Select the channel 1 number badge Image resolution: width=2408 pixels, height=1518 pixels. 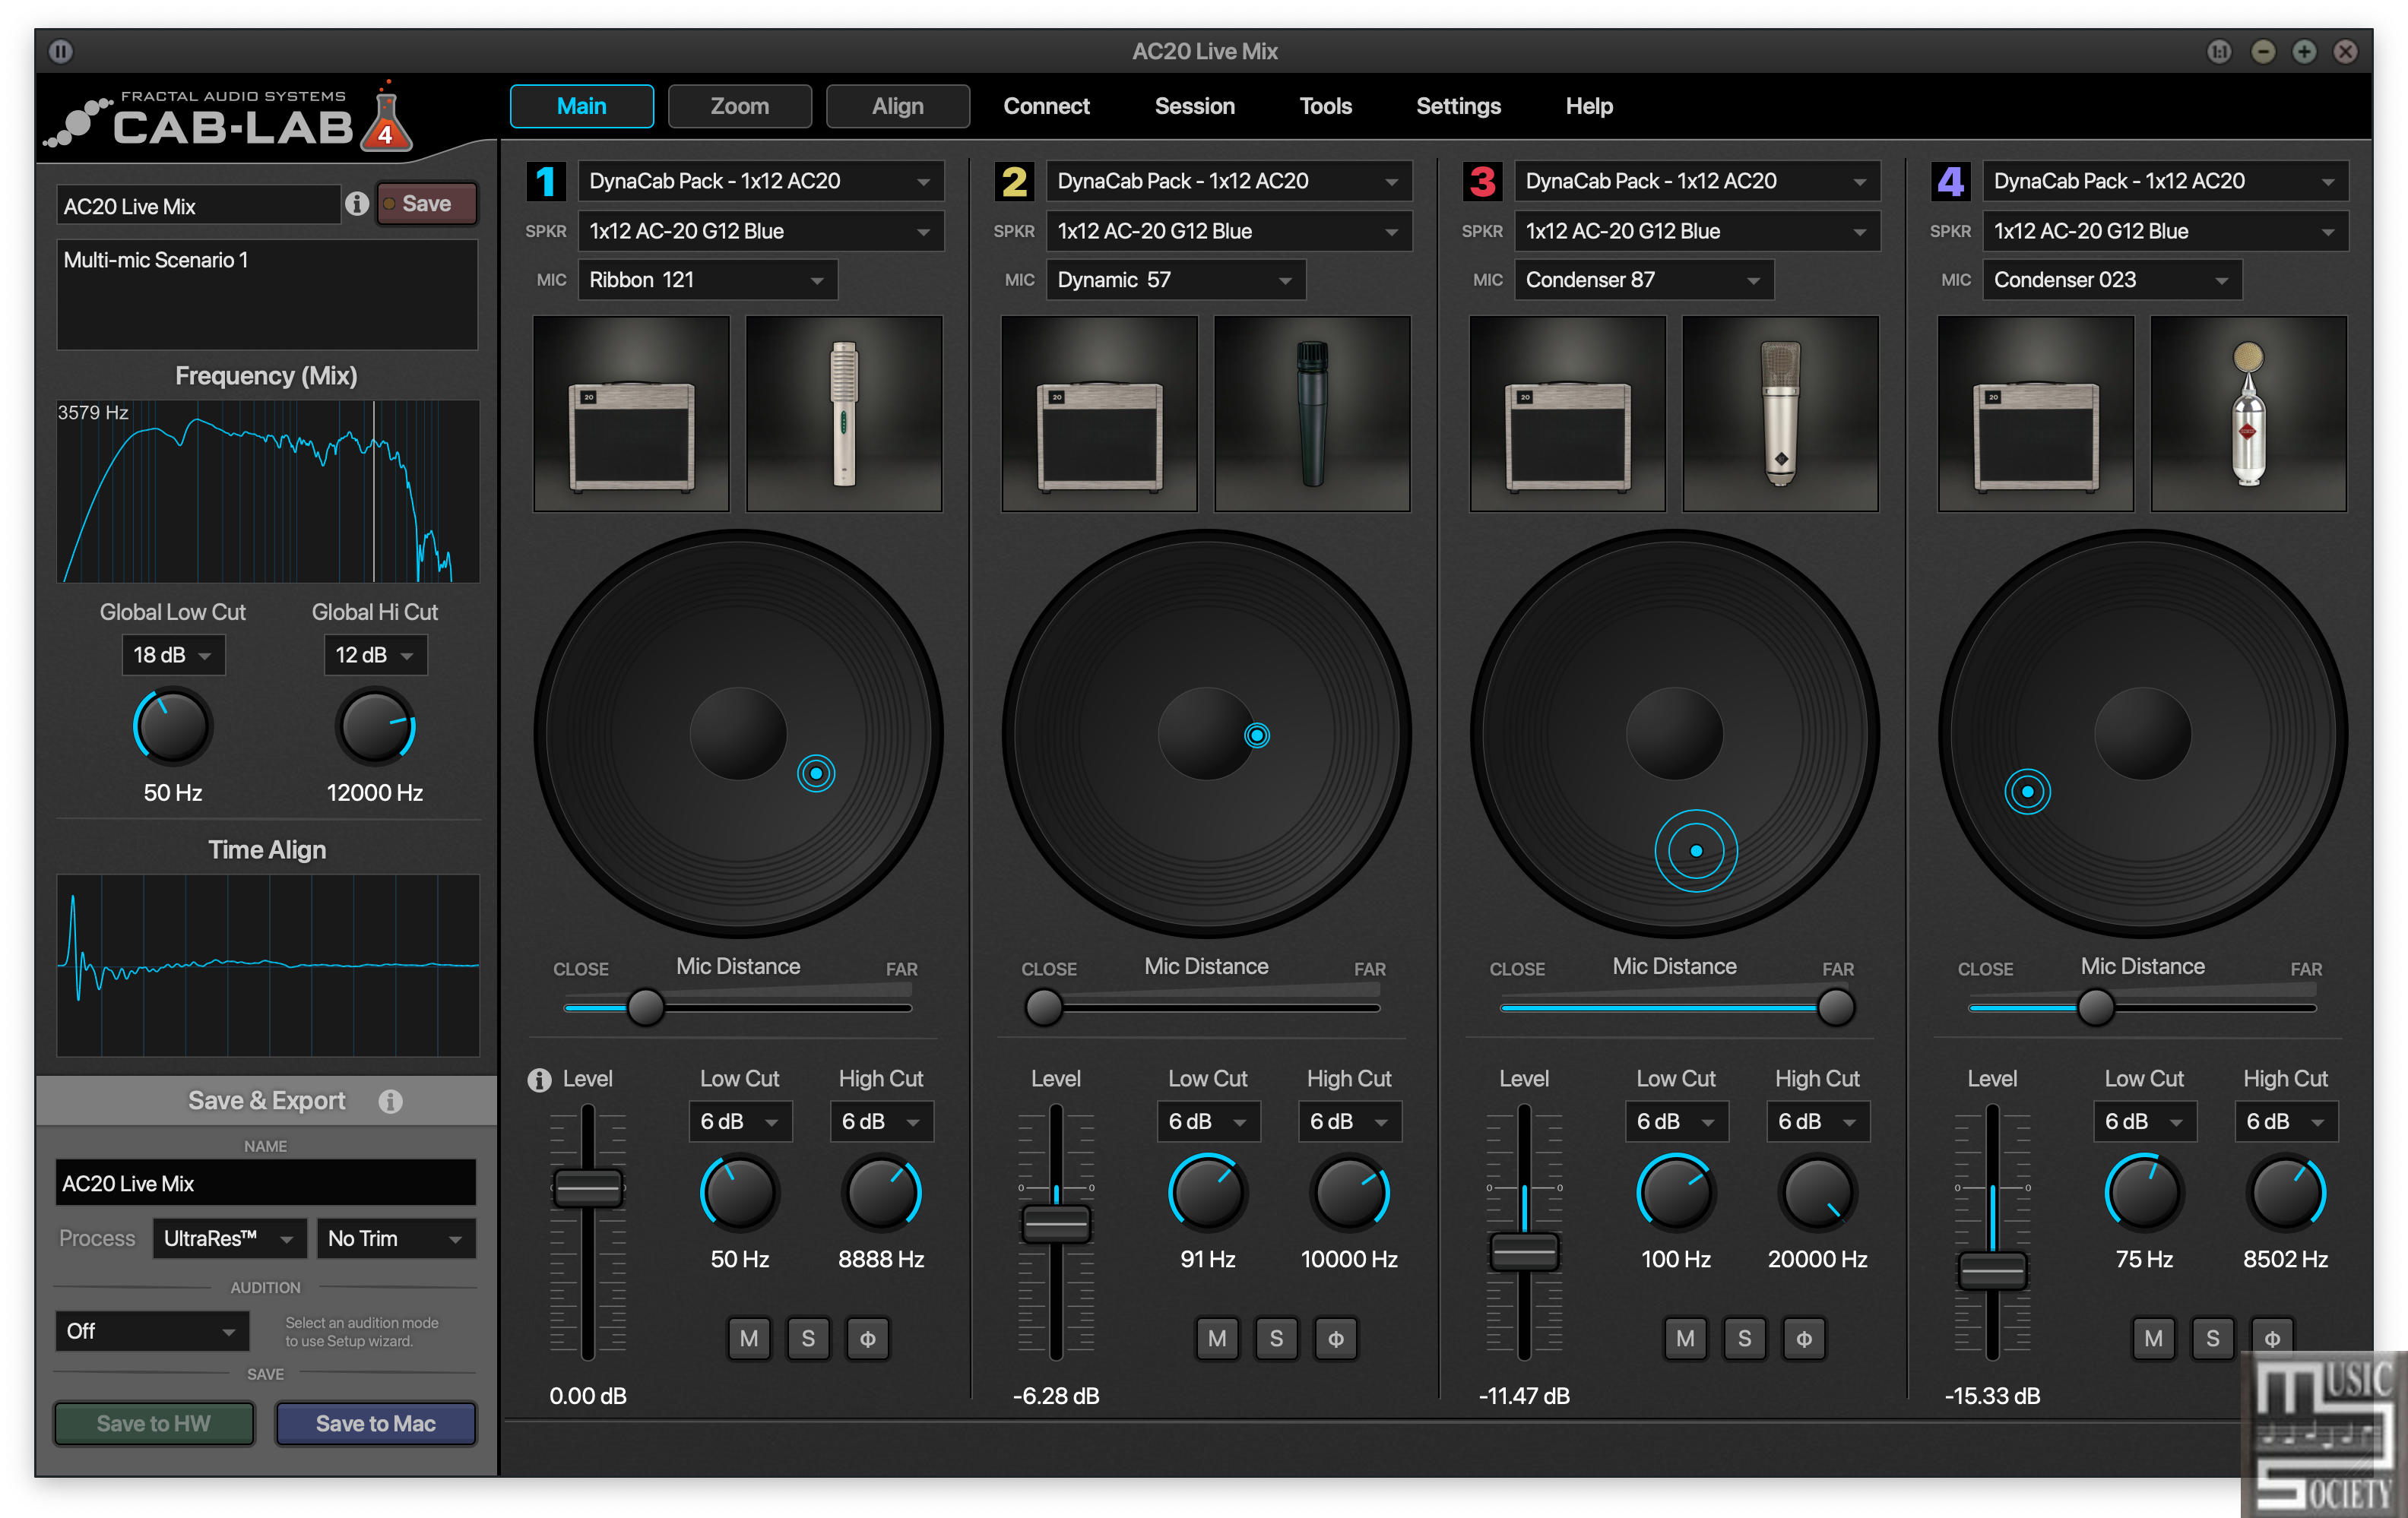(546, 181)
